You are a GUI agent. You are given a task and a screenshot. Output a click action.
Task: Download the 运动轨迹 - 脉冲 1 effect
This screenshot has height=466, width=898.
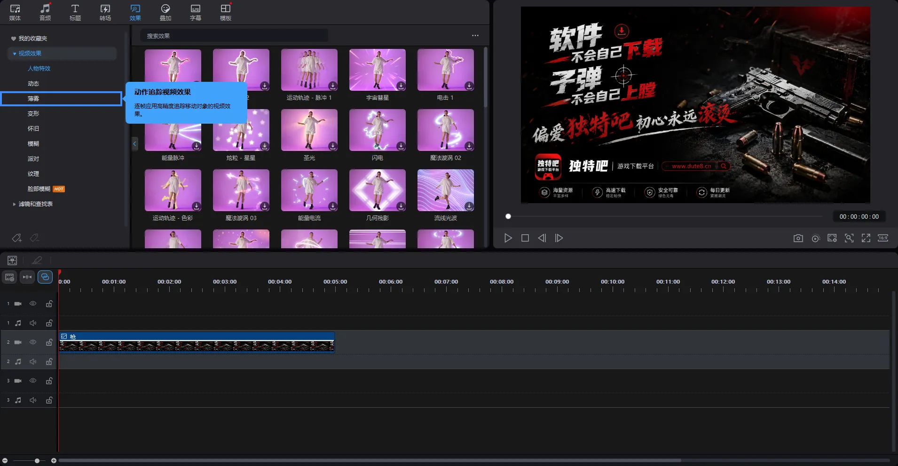click(333, 86)
